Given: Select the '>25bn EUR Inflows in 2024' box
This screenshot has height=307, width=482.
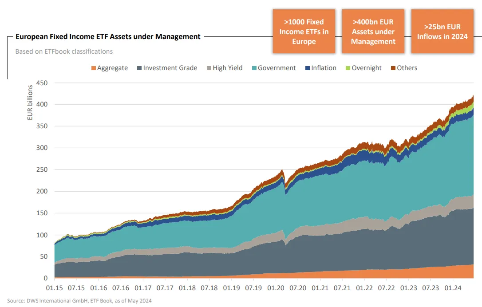Looking at the screenshot, I should [x=442, y=31].
